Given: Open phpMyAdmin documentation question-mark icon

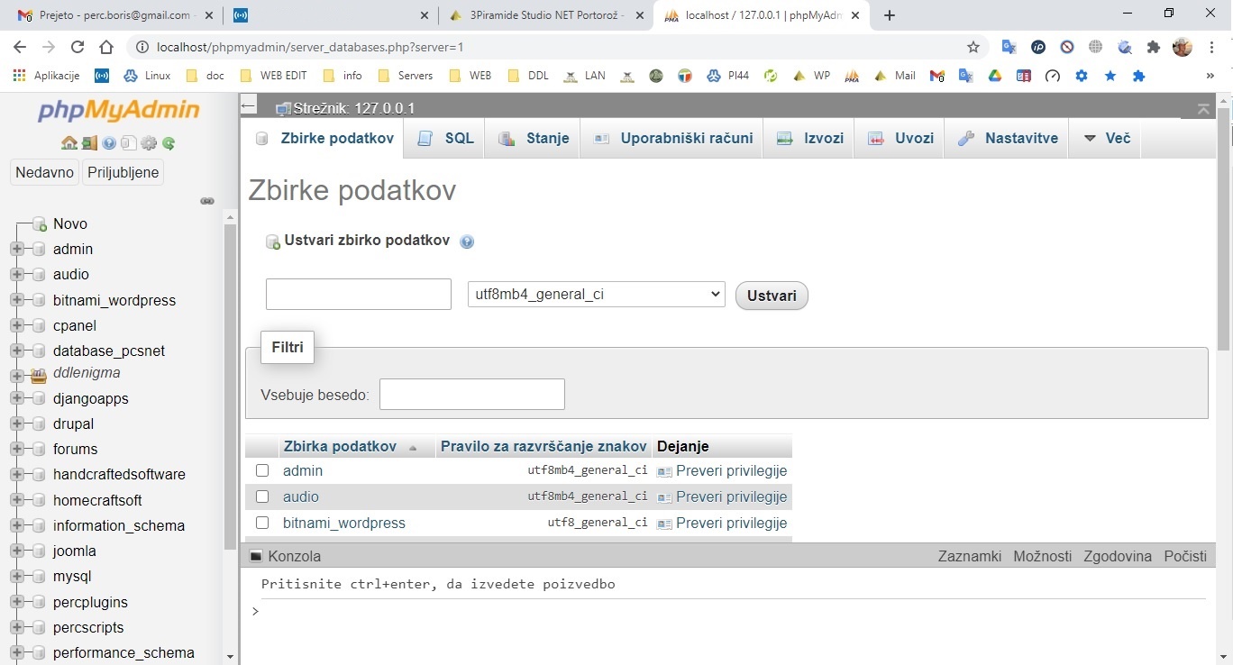Looking at the screenshot, I should (109, 143).
